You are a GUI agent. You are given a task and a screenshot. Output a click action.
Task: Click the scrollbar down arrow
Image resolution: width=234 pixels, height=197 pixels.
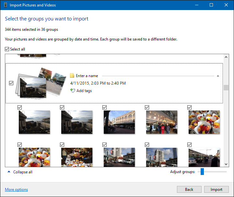click(x=226, y=164)
